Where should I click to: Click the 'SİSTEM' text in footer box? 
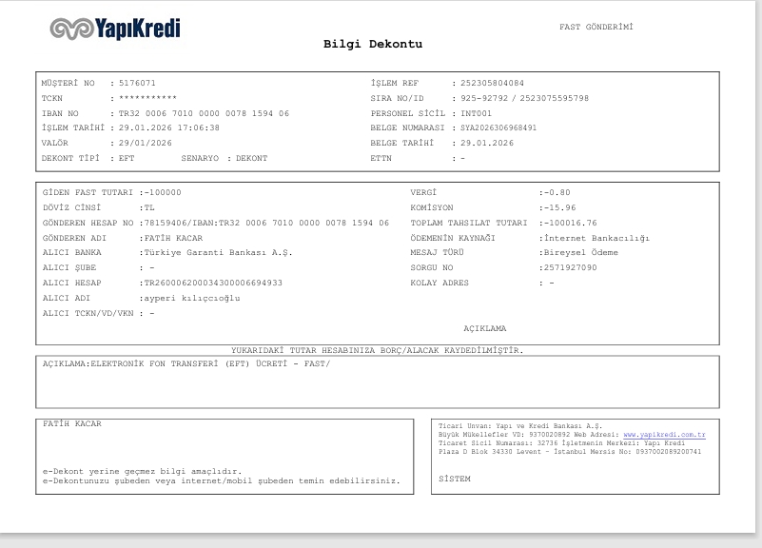pos(455,479)
